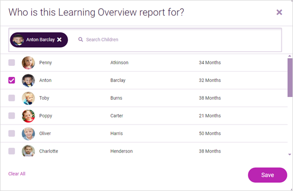
Task: Click the scroll down arrow of list
Action: tap(290, 155)
